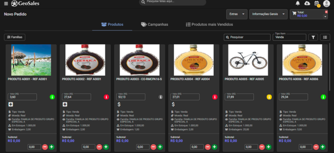Switch to the Campanhas tab
The width and height of the screenshot is (334, 153).
[x=154, y=25]
